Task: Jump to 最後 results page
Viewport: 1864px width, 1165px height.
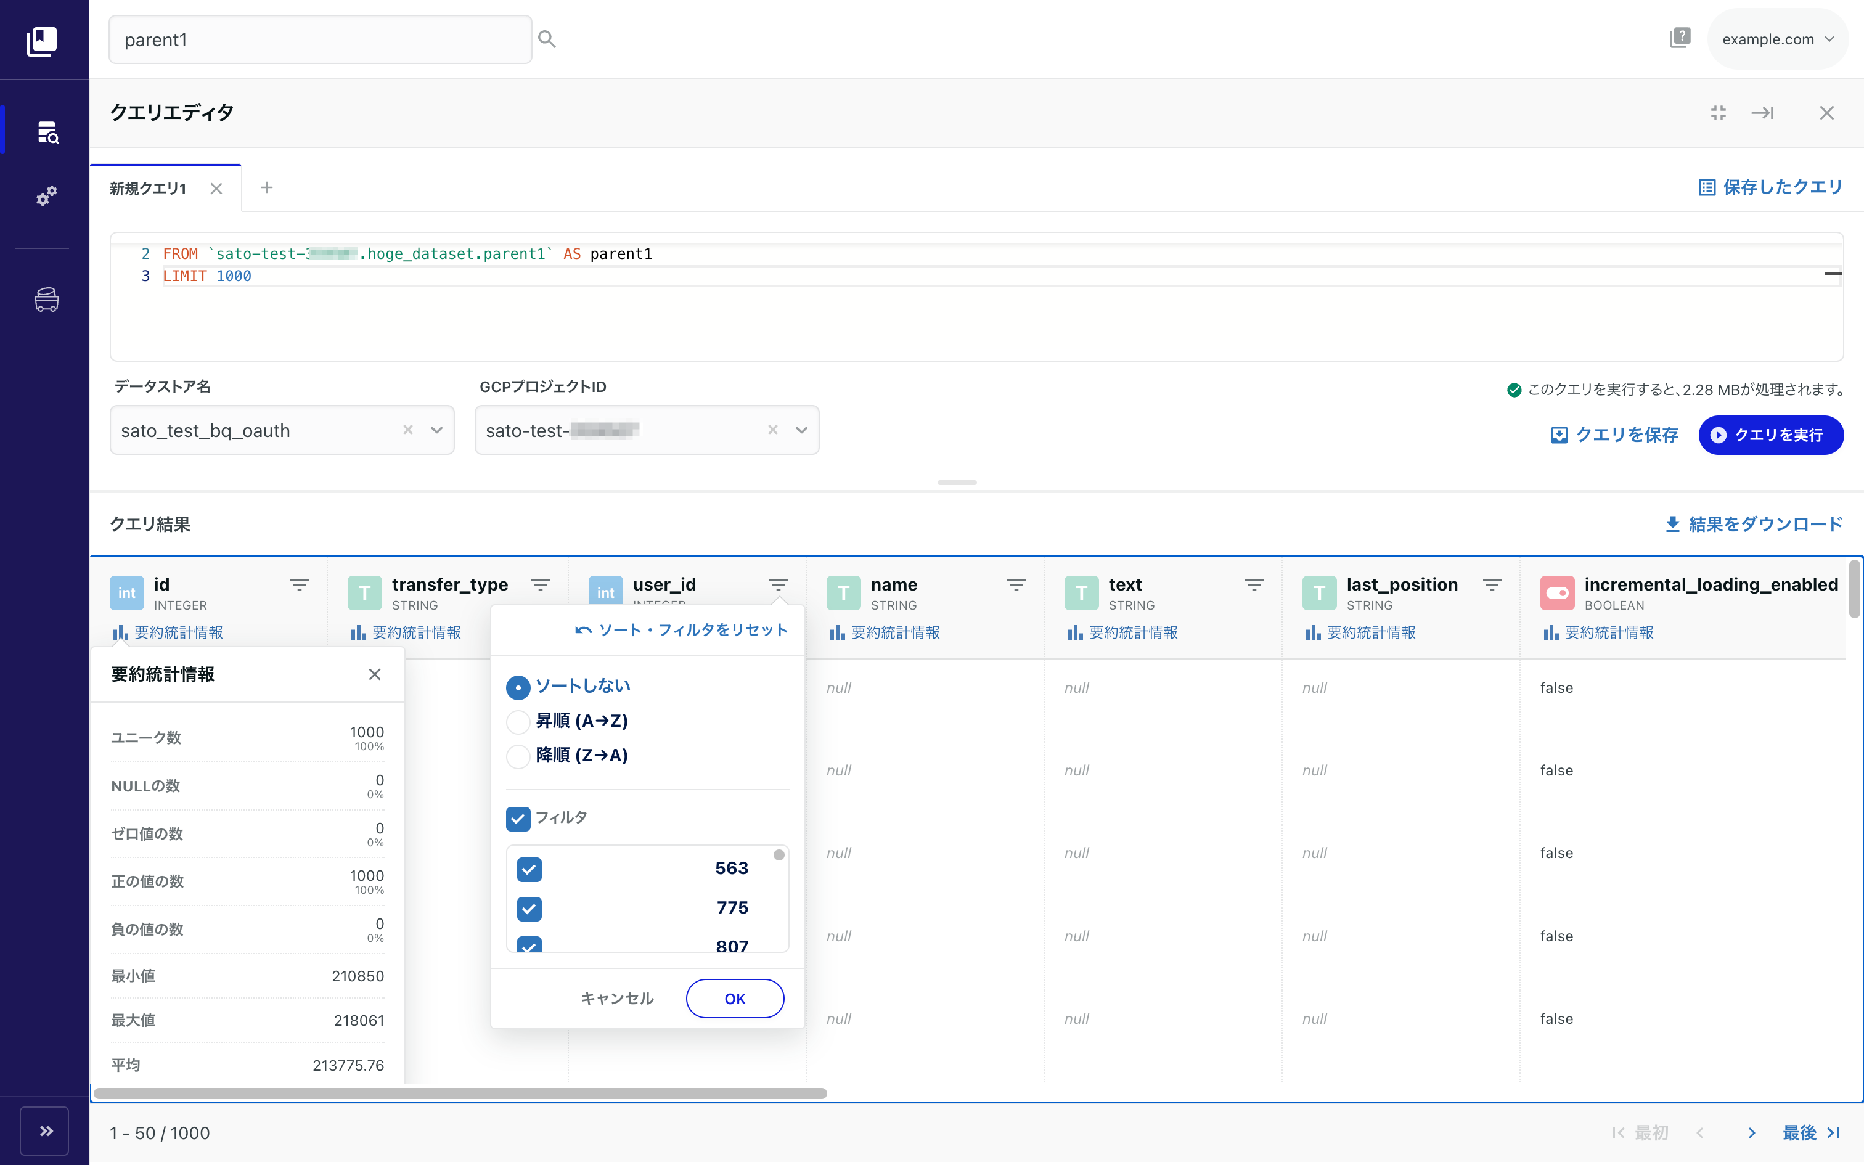Action: pos(1812,1133)
